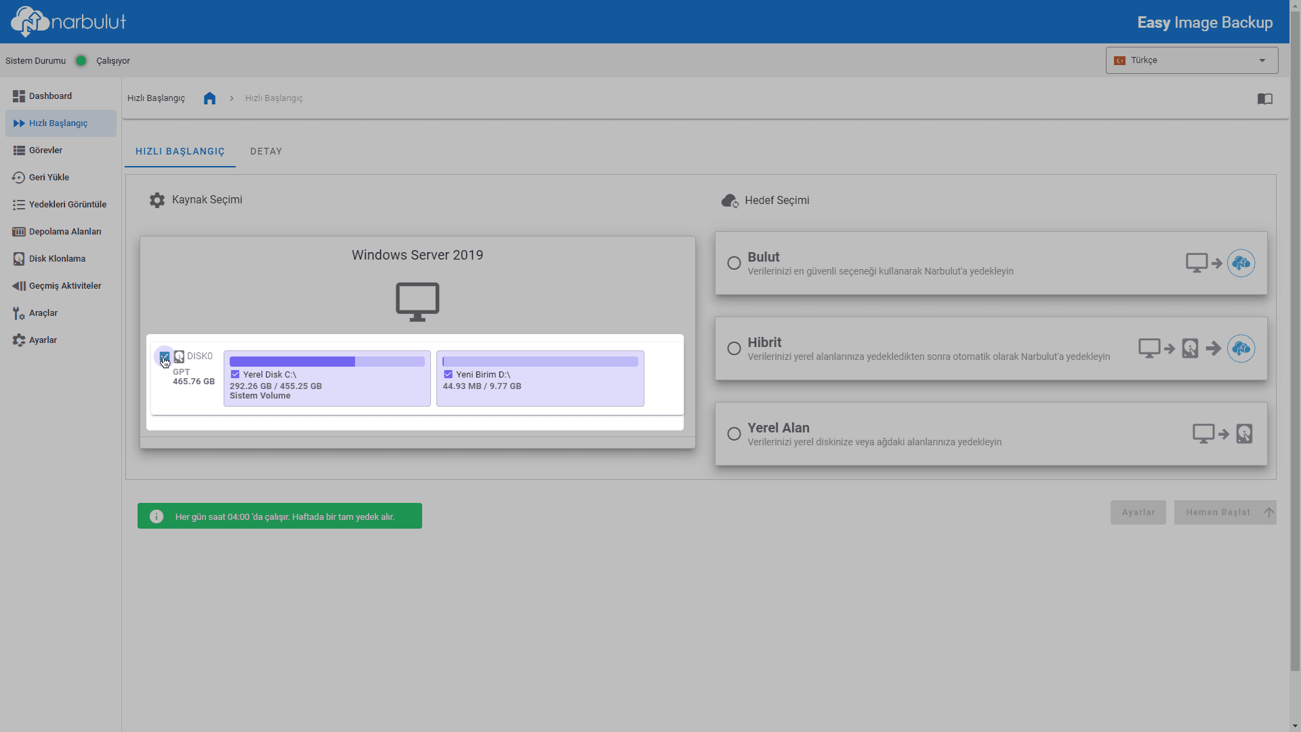
Task: Uncheck the DISK0 checkbox
Action: [165, 357]
